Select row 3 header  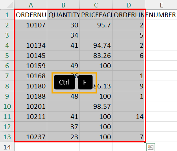click(x=7, y=35)
